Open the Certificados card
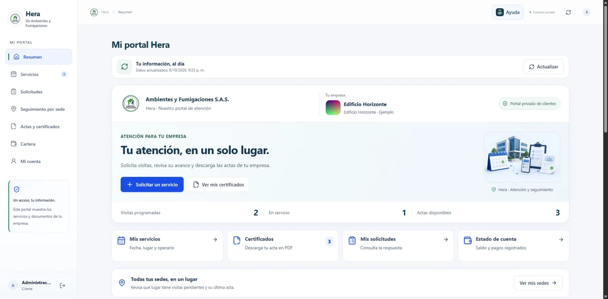 [283, 246]
